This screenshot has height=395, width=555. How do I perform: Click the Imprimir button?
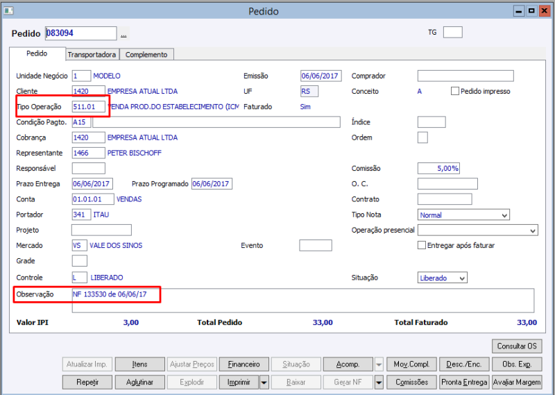click(x=239, y=383)
